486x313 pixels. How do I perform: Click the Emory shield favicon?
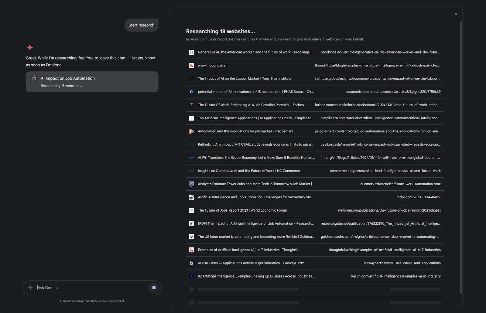[x=191, y=184]
